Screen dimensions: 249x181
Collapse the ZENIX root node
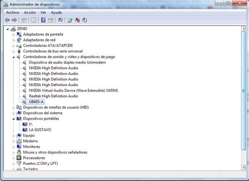pos(7,29)
